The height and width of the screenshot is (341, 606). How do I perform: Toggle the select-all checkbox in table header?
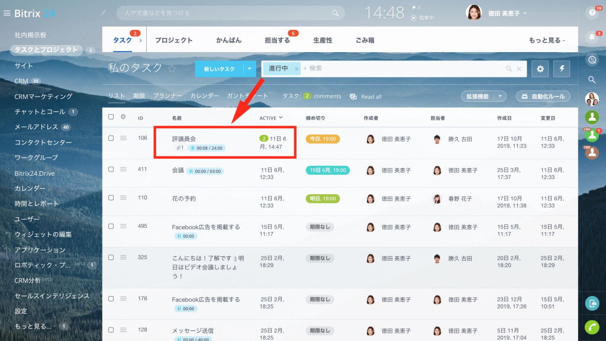point(111,117)
